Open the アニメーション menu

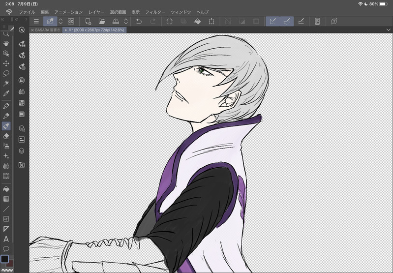tap(68, 12)
